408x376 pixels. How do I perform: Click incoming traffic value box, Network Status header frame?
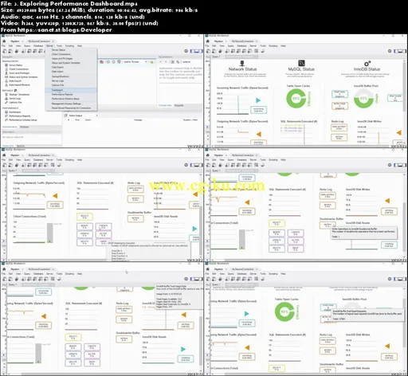[x=258, y=109]
